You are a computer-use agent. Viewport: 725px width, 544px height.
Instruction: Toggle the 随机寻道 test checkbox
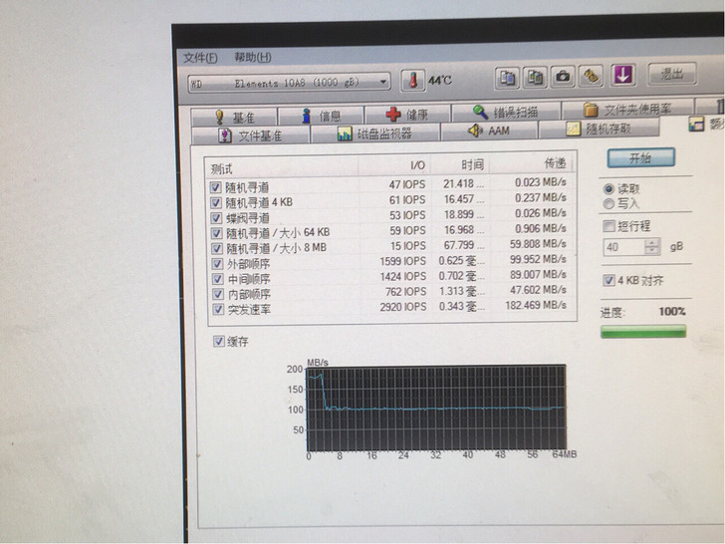[x=215, y=187]
